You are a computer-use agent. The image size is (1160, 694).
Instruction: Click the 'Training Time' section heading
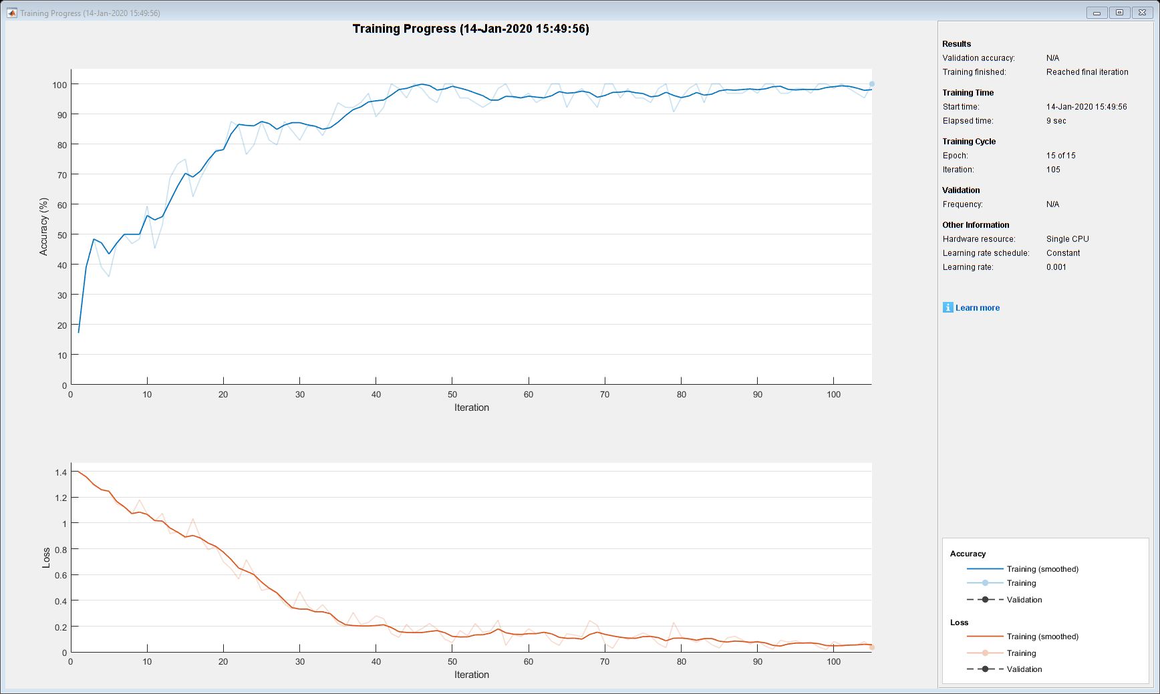click(968, 93)
